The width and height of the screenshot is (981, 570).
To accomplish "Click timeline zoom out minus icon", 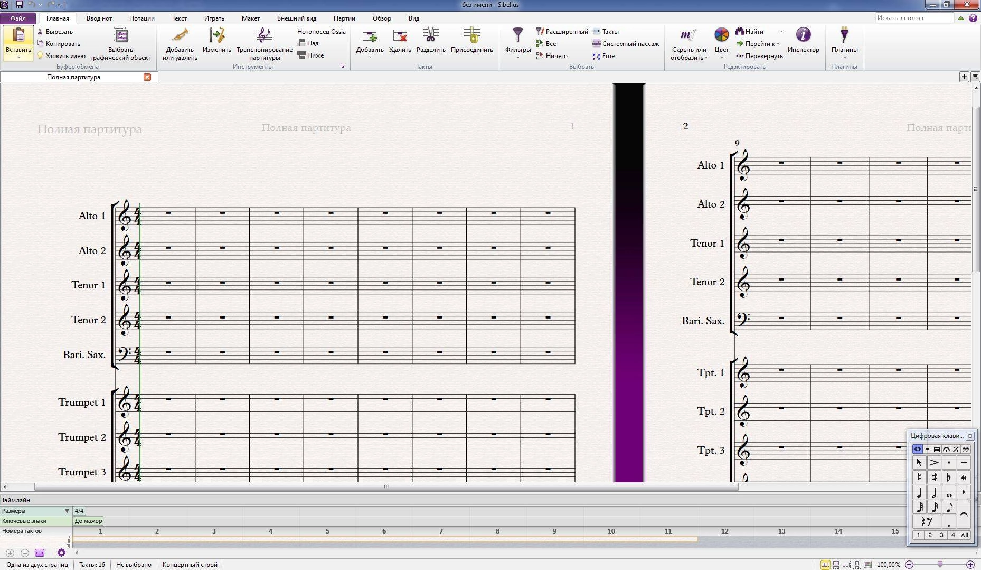I will point(25,553).
